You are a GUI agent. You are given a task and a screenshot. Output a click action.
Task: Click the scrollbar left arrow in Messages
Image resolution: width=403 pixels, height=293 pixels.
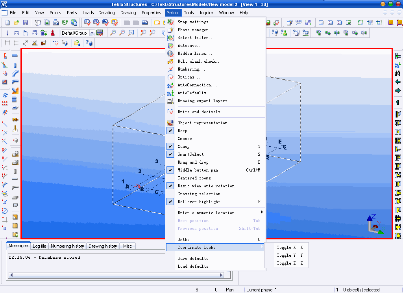(11, 275)
